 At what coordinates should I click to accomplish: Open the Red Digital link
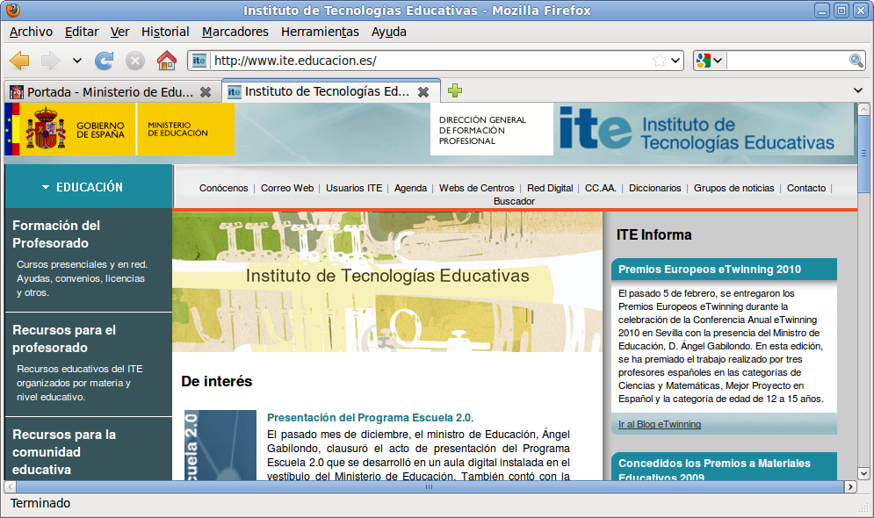550,188
